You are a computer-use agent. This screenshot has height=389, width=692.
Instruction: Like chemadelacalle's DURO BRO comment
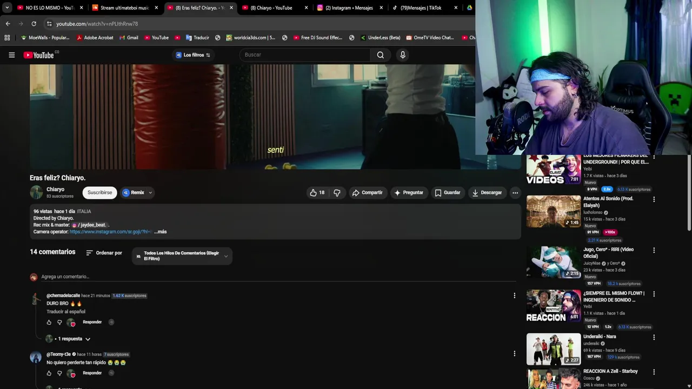coord(49,322)
